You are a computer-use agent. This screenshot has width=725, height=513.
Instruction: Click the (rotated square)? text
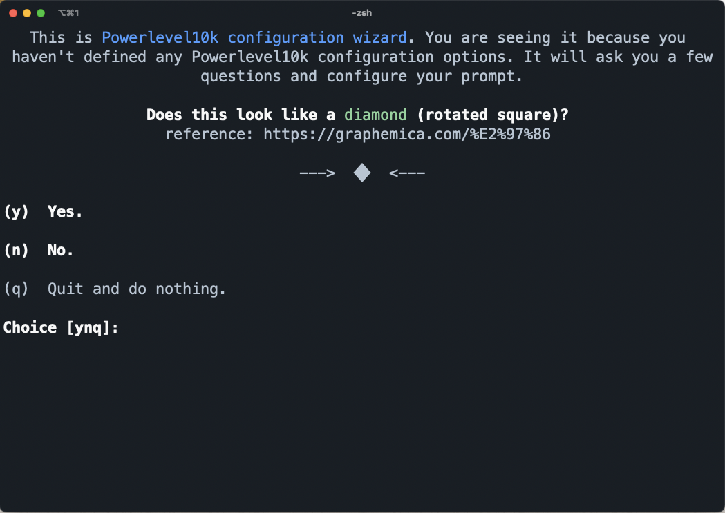(492, 115)
